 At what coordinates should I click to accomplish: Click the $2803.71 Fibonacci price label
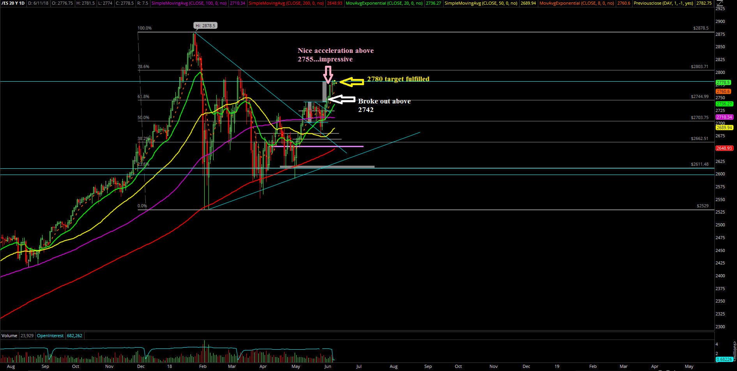point(700,66)
